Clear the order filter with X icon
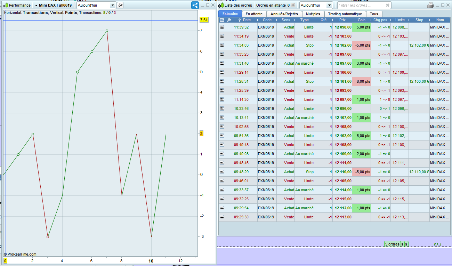This screenshot has width=452, height=266. pyautogui.click(x=388, y=5)
